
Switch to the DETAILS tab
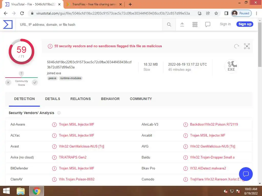tap(52, 99)
